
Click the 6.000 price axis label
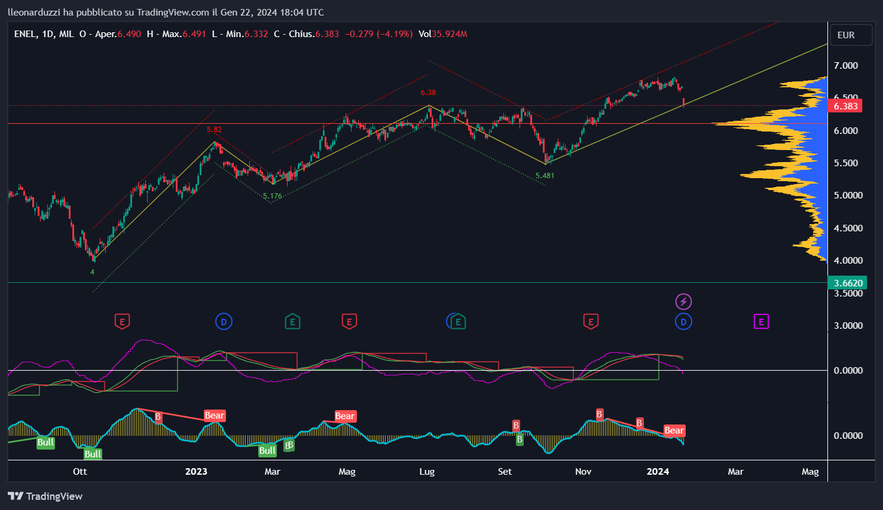click(846, 131)
